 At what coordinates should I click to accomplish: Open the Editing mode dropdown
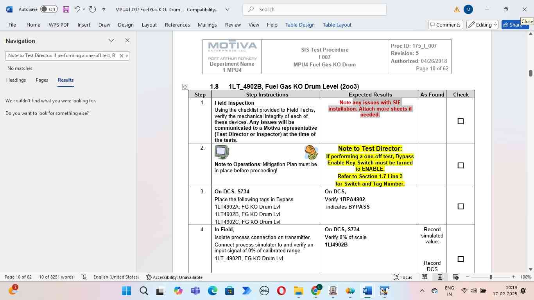(x=482, y=25)
